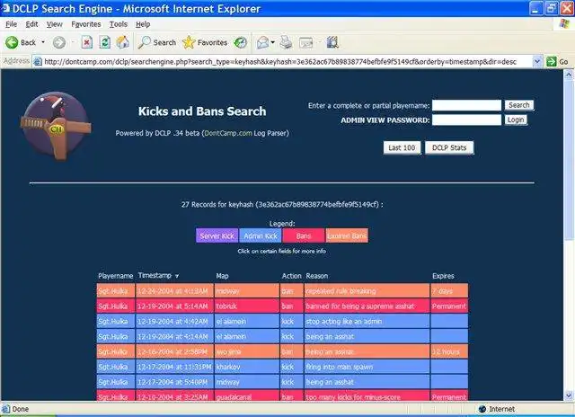Open the View menu
Viewport: 575px width, 417px height.
click(x=54, y=24)
